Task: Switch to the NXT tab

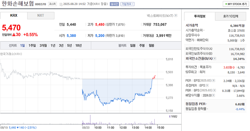Action: pos(41,16)
